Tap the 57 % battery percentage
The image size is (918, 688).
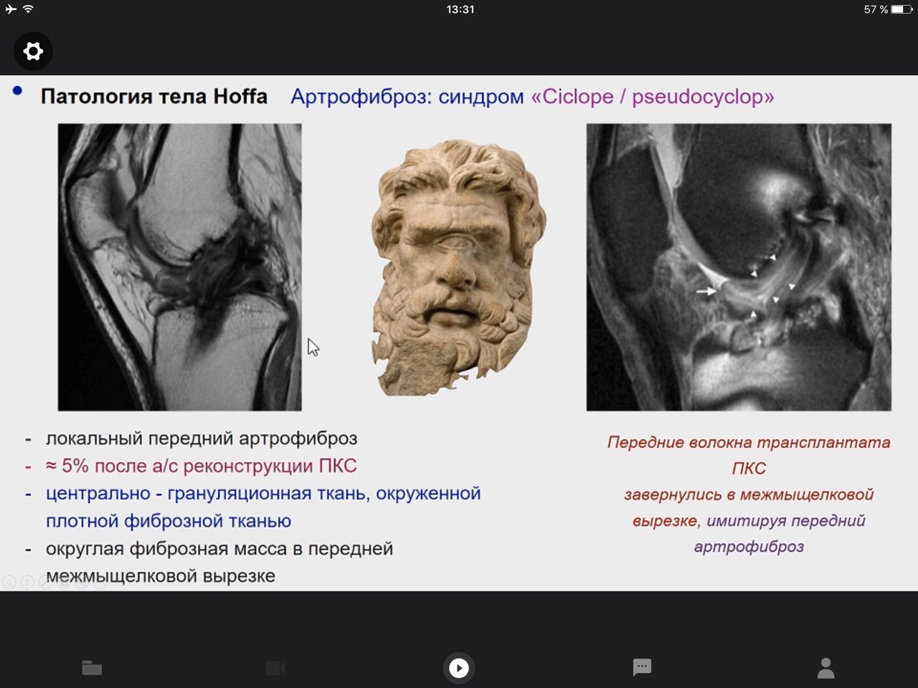pos(876,9)
